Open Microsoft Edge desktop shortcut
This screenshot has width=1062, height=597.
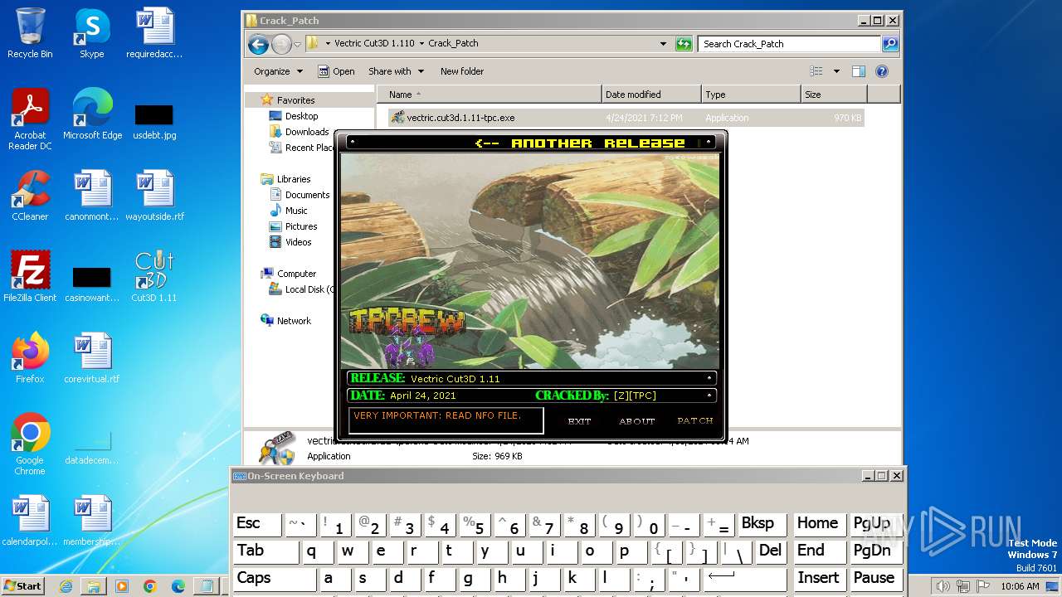tap(92, 114)
